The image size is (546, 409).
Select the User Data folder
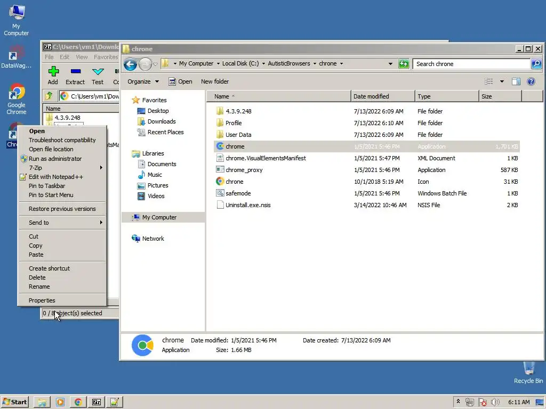(367, 135)
